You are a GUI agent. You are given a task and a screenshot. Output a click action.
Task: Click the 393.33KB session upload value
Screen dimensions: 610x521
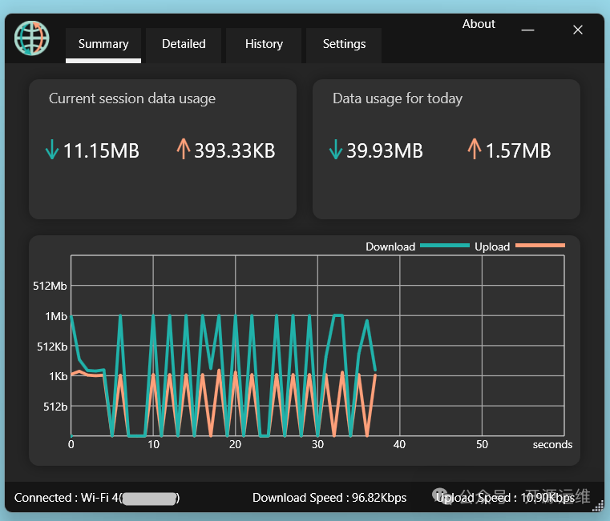pyautogui.click(x=234, y=150)
